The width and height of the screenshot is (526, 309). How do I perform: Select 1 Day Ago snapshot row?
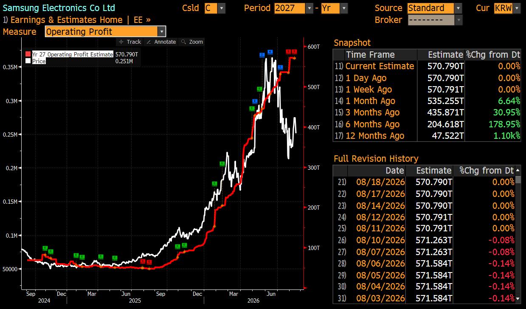(427, 78)
